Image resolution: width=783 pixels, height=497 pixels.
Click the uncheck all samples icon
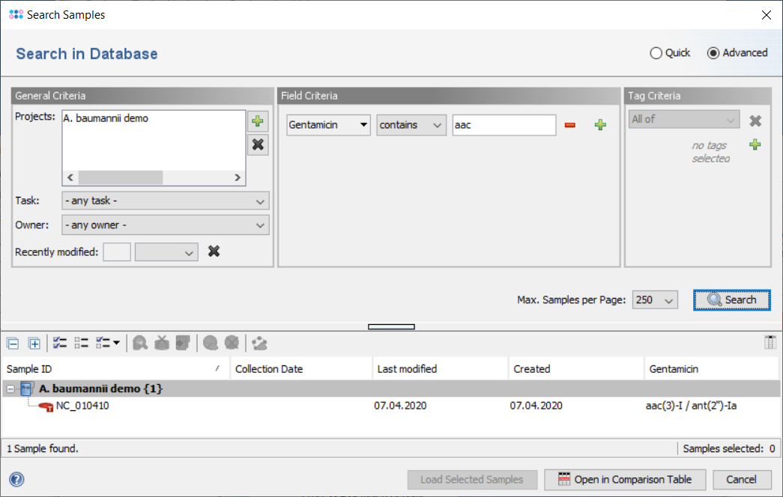(x=81, y=344)
